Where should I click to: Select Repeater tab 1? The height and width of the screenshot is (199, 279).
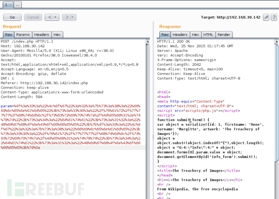click(6, 5)
